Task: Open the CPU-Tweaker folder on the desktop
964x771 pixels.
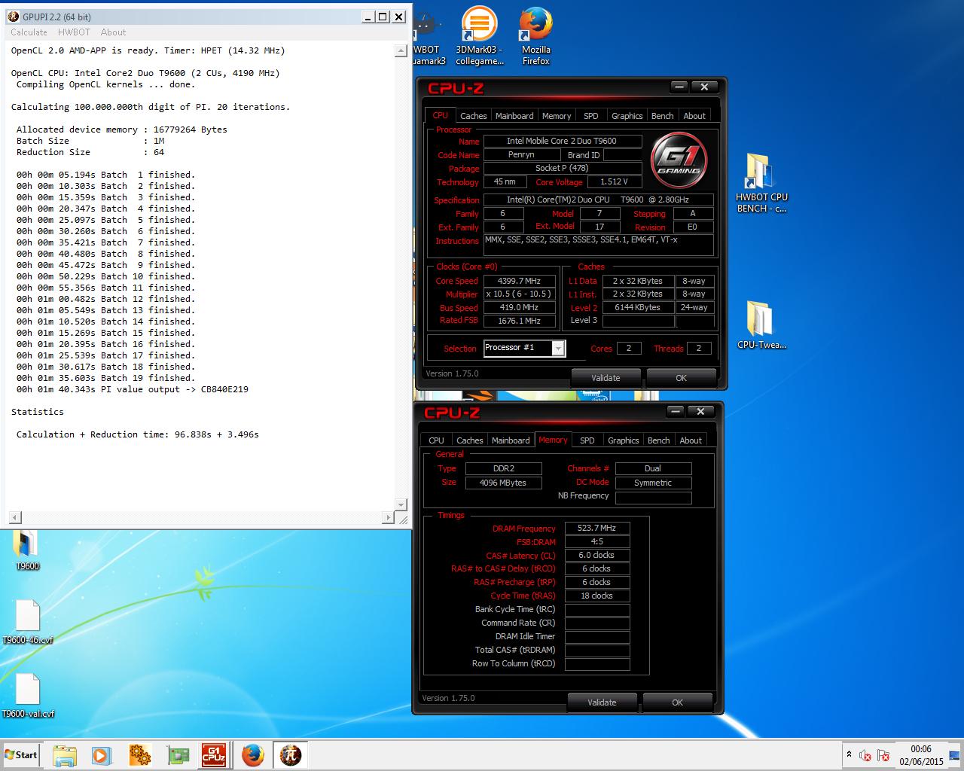Action: [x=761, y=324]
